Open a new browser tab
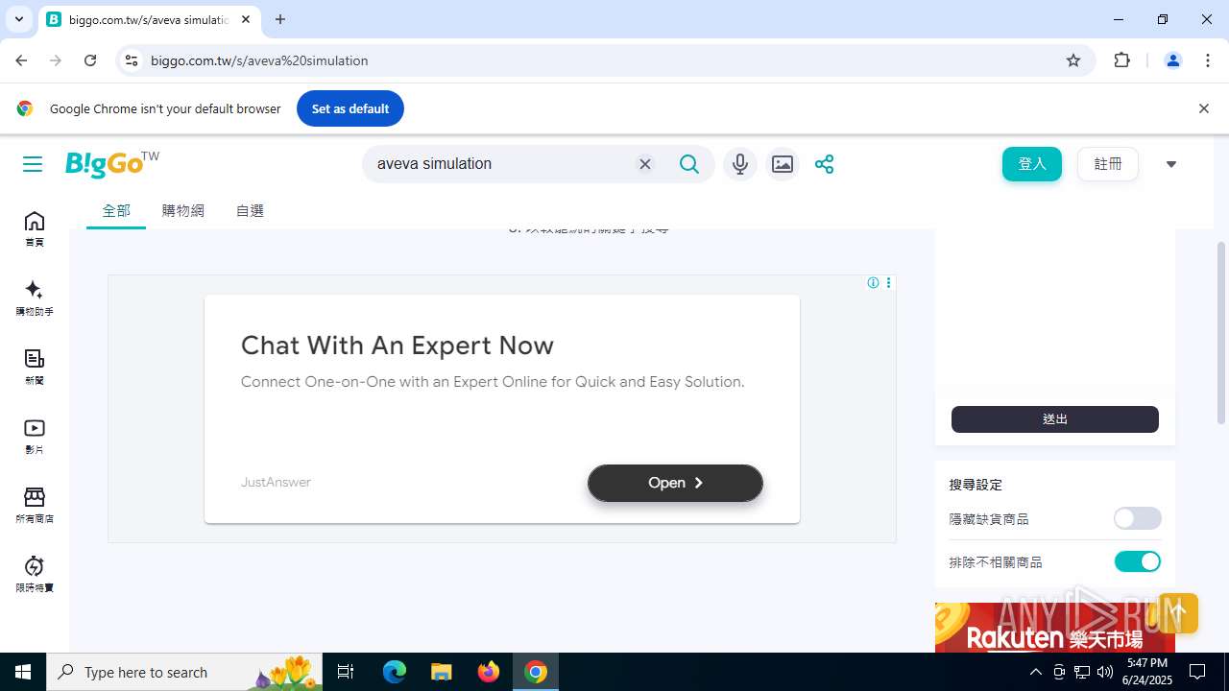 coord(280,19)
